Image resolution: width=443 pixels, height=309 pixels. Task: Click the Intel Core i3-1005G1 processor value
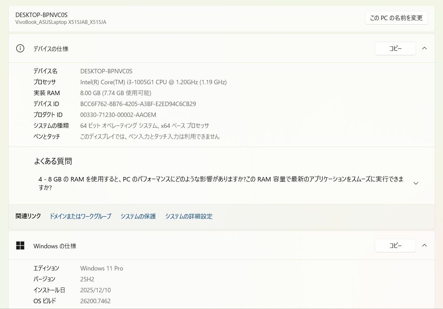pyautogui.click(x=153, y=82)
